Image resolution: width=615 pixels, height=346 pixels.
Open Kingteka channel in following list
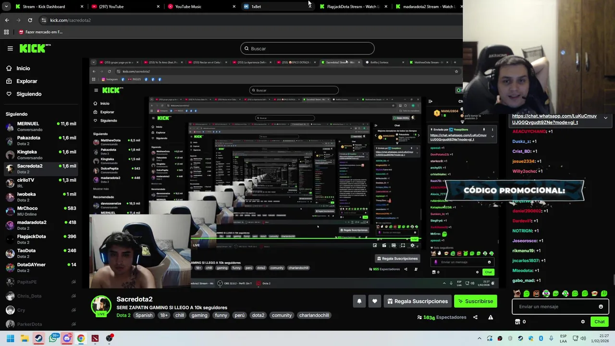click(41, 155)
